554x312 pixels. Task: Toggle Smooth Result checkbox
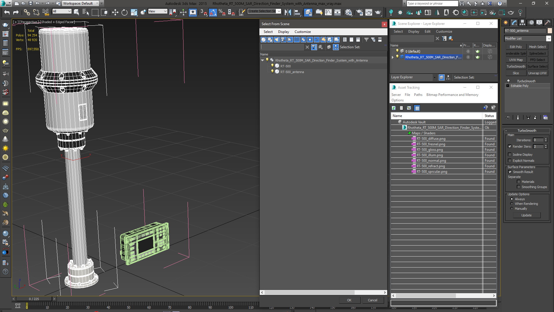pos(510,172)
